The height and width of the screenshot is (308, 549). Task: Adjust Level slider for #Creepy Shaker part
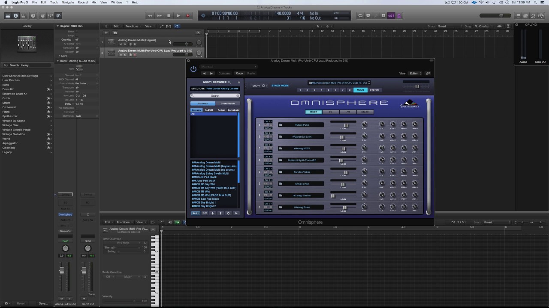click(x=332, y=196)
